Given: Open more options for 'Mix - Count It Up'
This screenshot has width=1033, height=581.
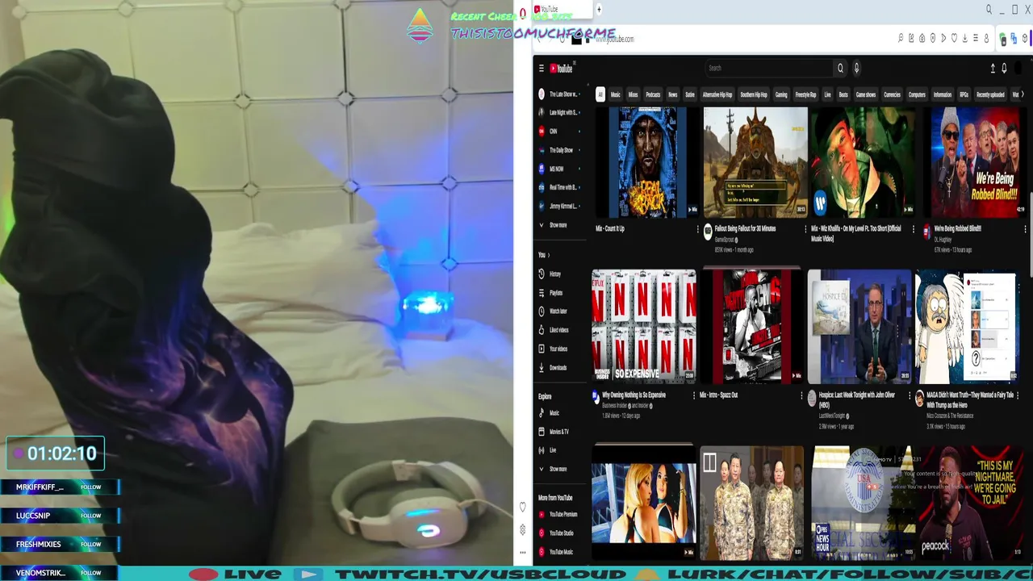Looking at the screenshot, I should tap(698, 229).
